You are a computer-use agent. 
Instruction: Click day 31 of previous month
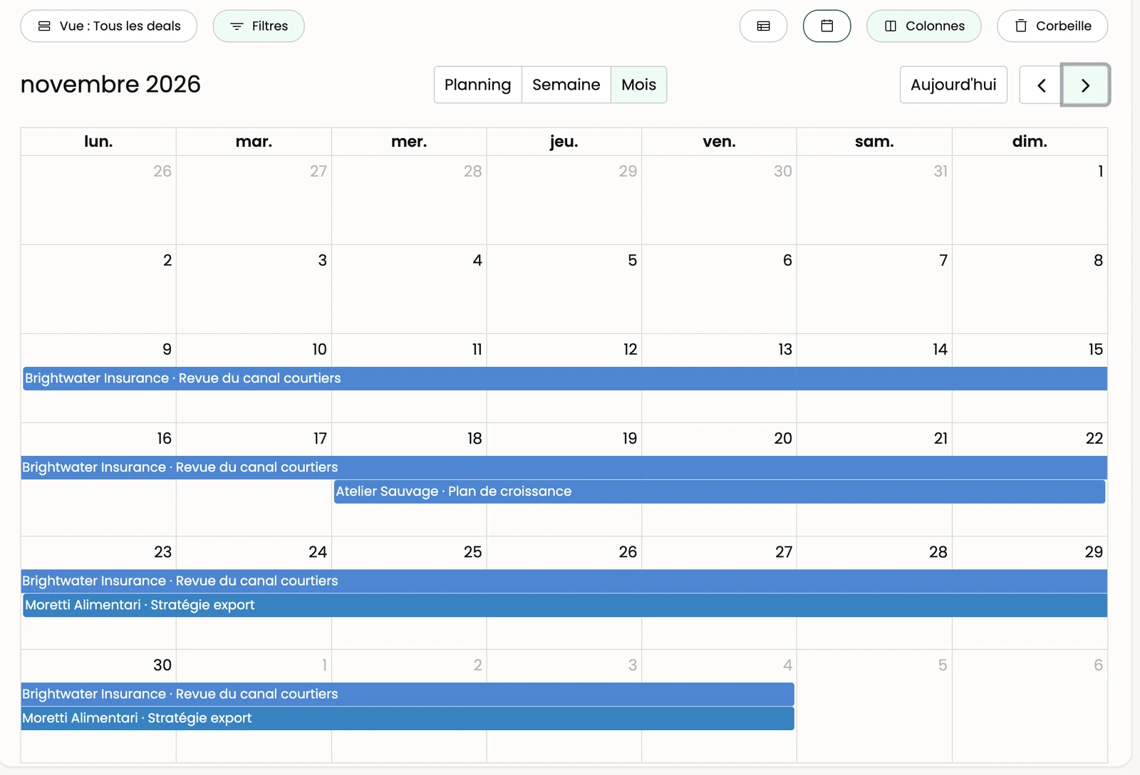pos(940,171)
